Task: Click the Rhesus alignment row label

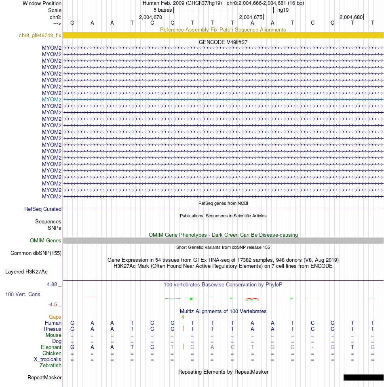Action: click(53, 329)
